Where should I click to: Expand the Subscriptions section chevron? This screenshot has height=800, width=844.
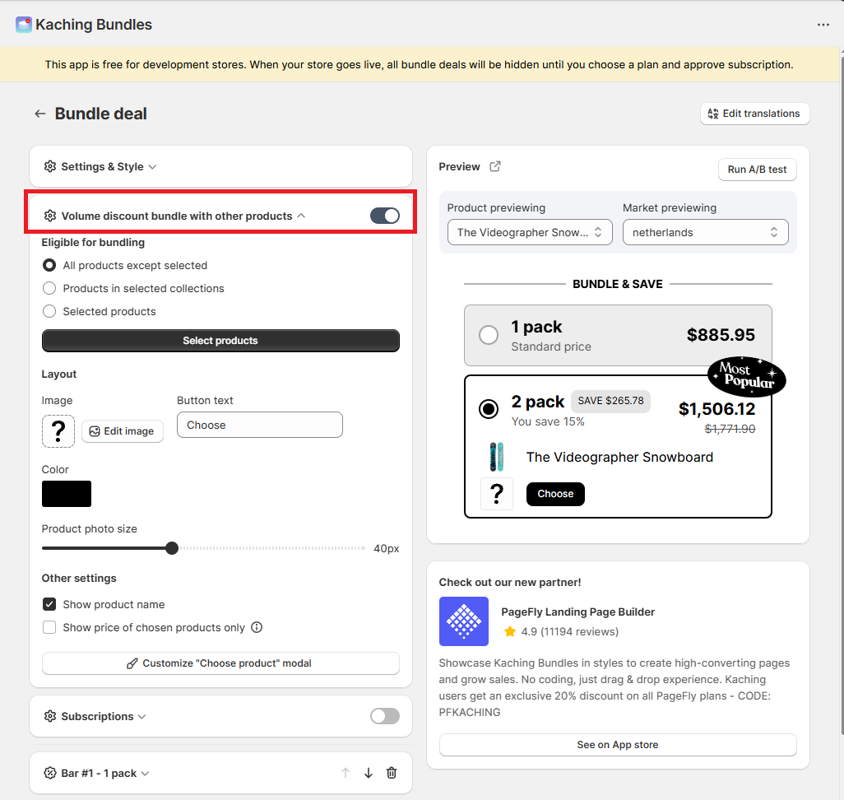click(x=141, y=717)
